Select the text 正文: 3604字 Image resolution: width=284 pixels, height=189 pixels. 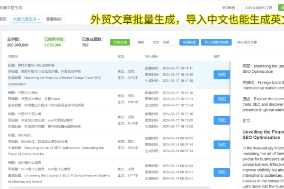point(128,148)
